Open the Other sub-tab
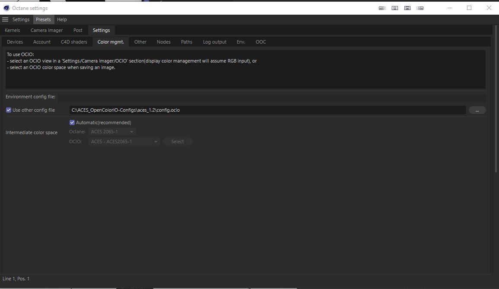This screenshot has width=499, height=289. coord(140,41)
